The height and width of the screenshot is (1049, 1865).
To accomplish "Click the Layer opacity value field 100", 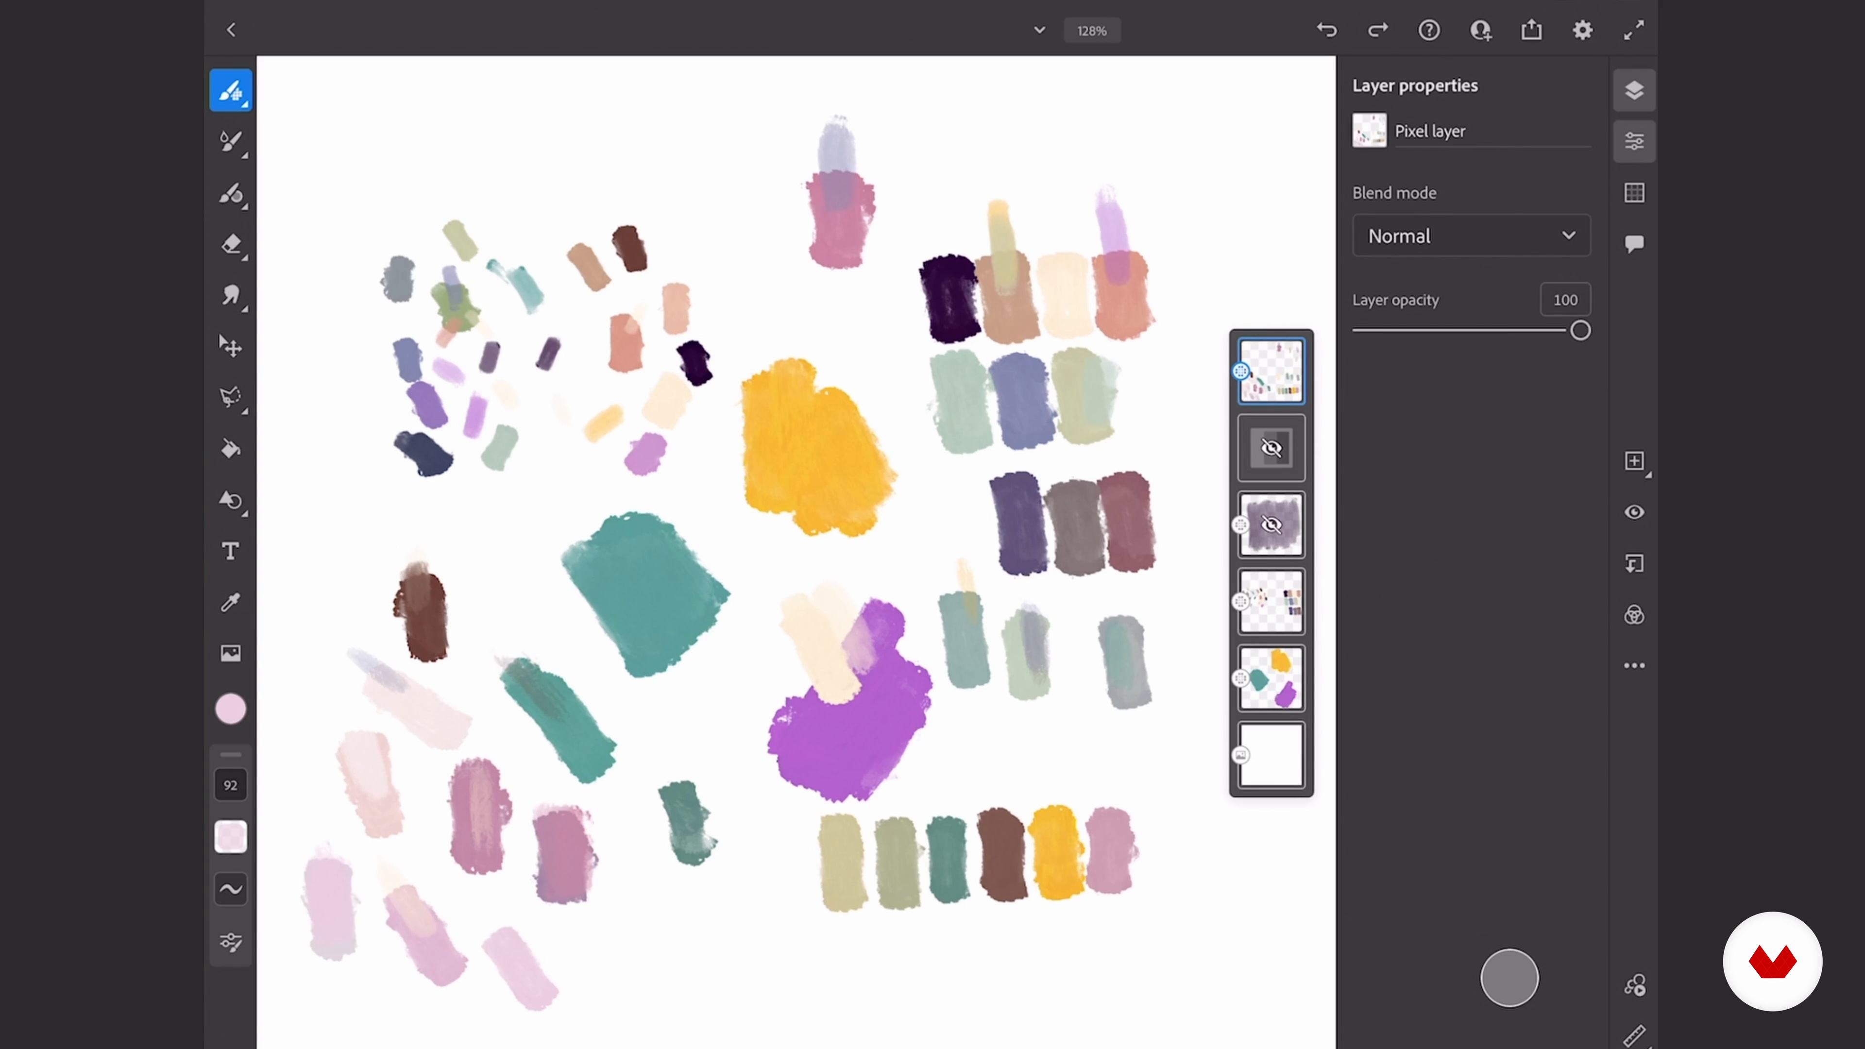I will [x=1565, y=300].
